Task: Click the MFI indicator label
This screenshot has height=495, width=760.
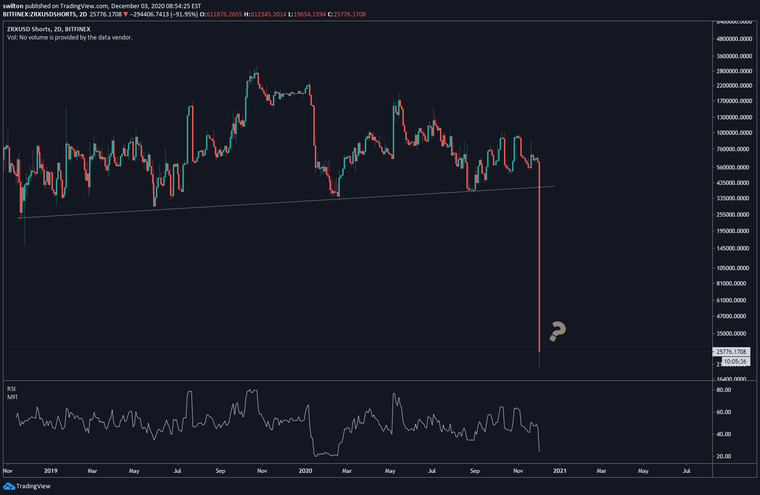Action: pos(12,397)
